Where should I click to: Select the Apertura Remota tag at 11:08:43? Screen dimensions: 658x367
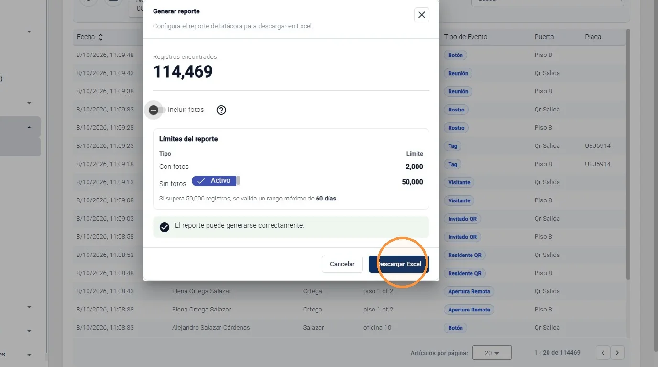(x=469, y=291)
